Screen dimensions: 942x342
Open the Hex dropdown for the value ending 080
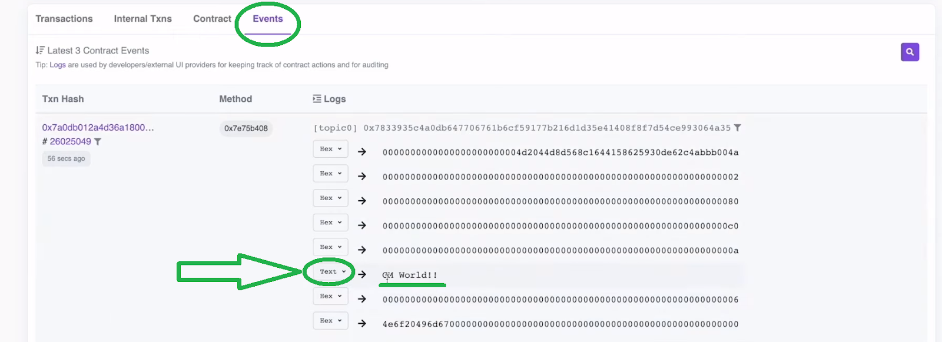point(330,198)
